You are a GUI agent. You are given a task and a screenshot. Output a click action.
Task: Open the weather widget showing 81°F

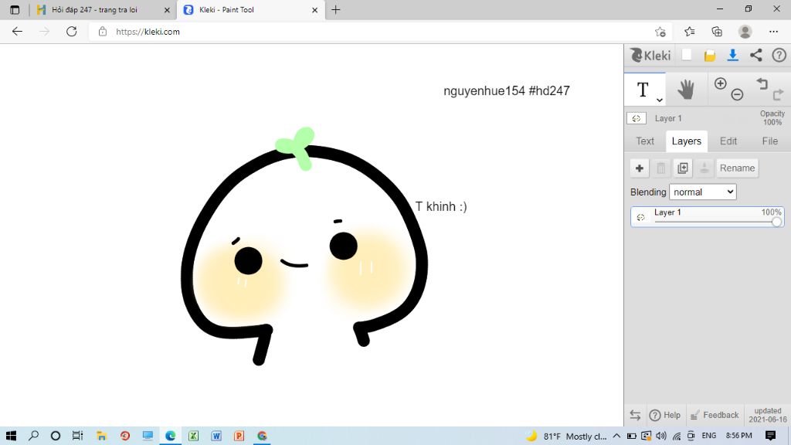click(566, 436)
